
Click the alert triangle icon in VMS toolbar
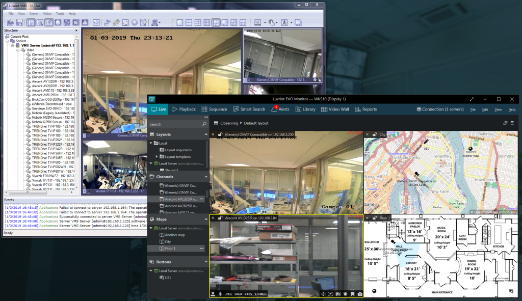click(85, 22)
